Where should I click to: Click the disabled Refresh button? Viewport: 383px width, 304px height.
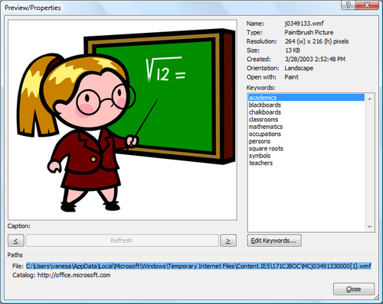122,241
